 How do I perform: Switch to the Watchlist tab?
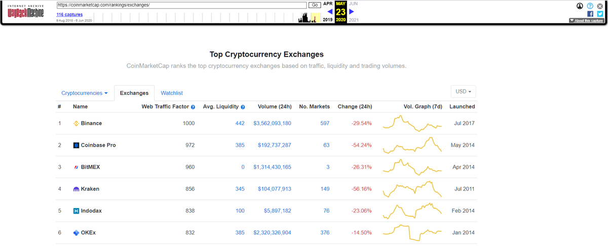click(172, 93)
